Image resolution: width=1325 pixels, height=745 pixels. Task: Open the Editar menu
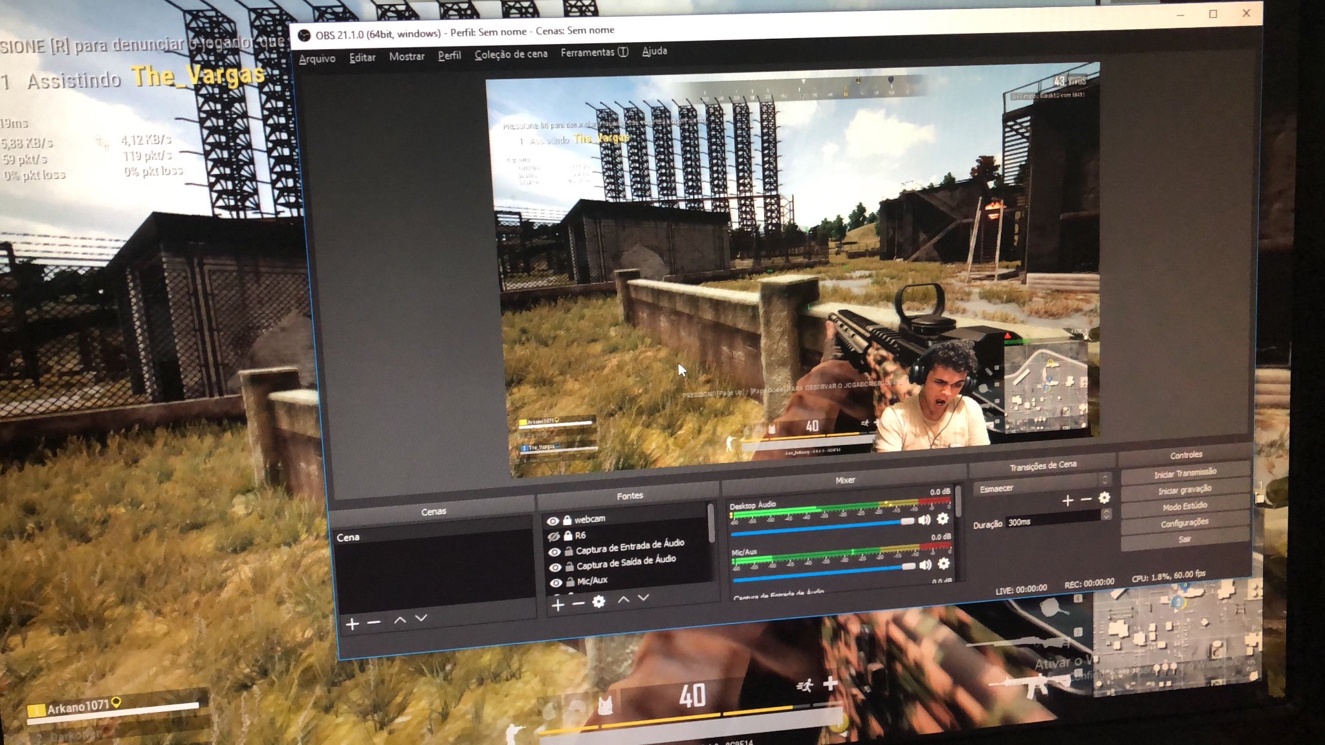click(x=362, y=58)
